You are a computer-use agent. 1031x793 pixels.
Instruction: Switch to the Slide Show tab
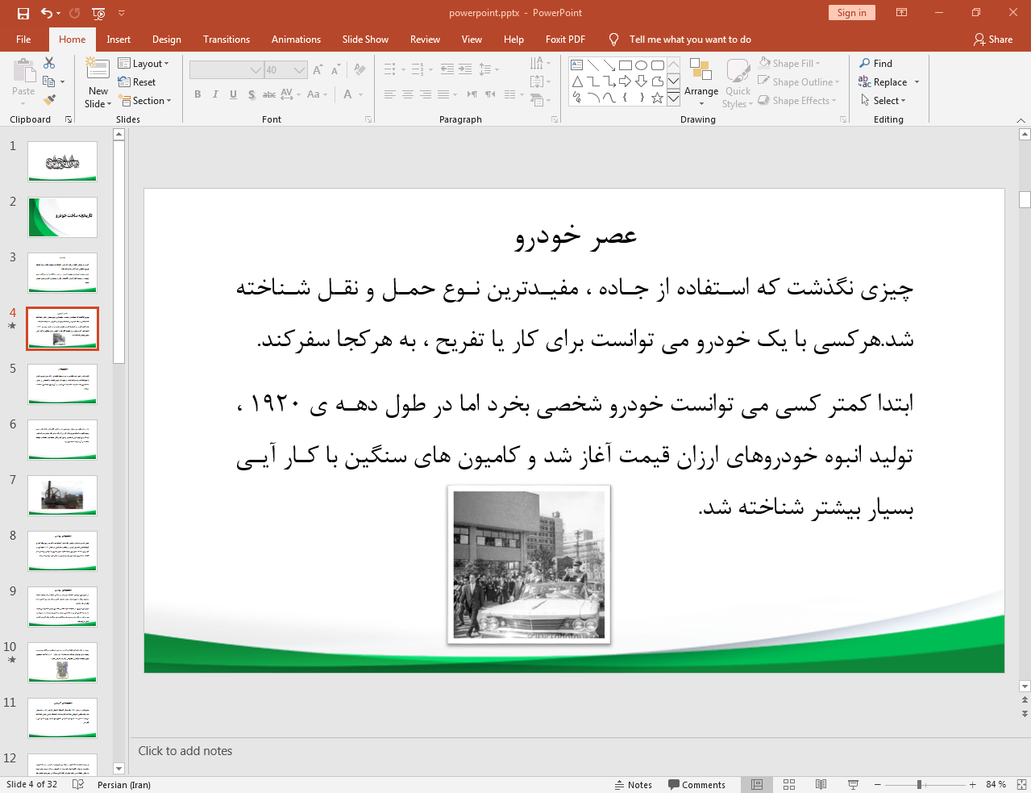click(365, 39)
